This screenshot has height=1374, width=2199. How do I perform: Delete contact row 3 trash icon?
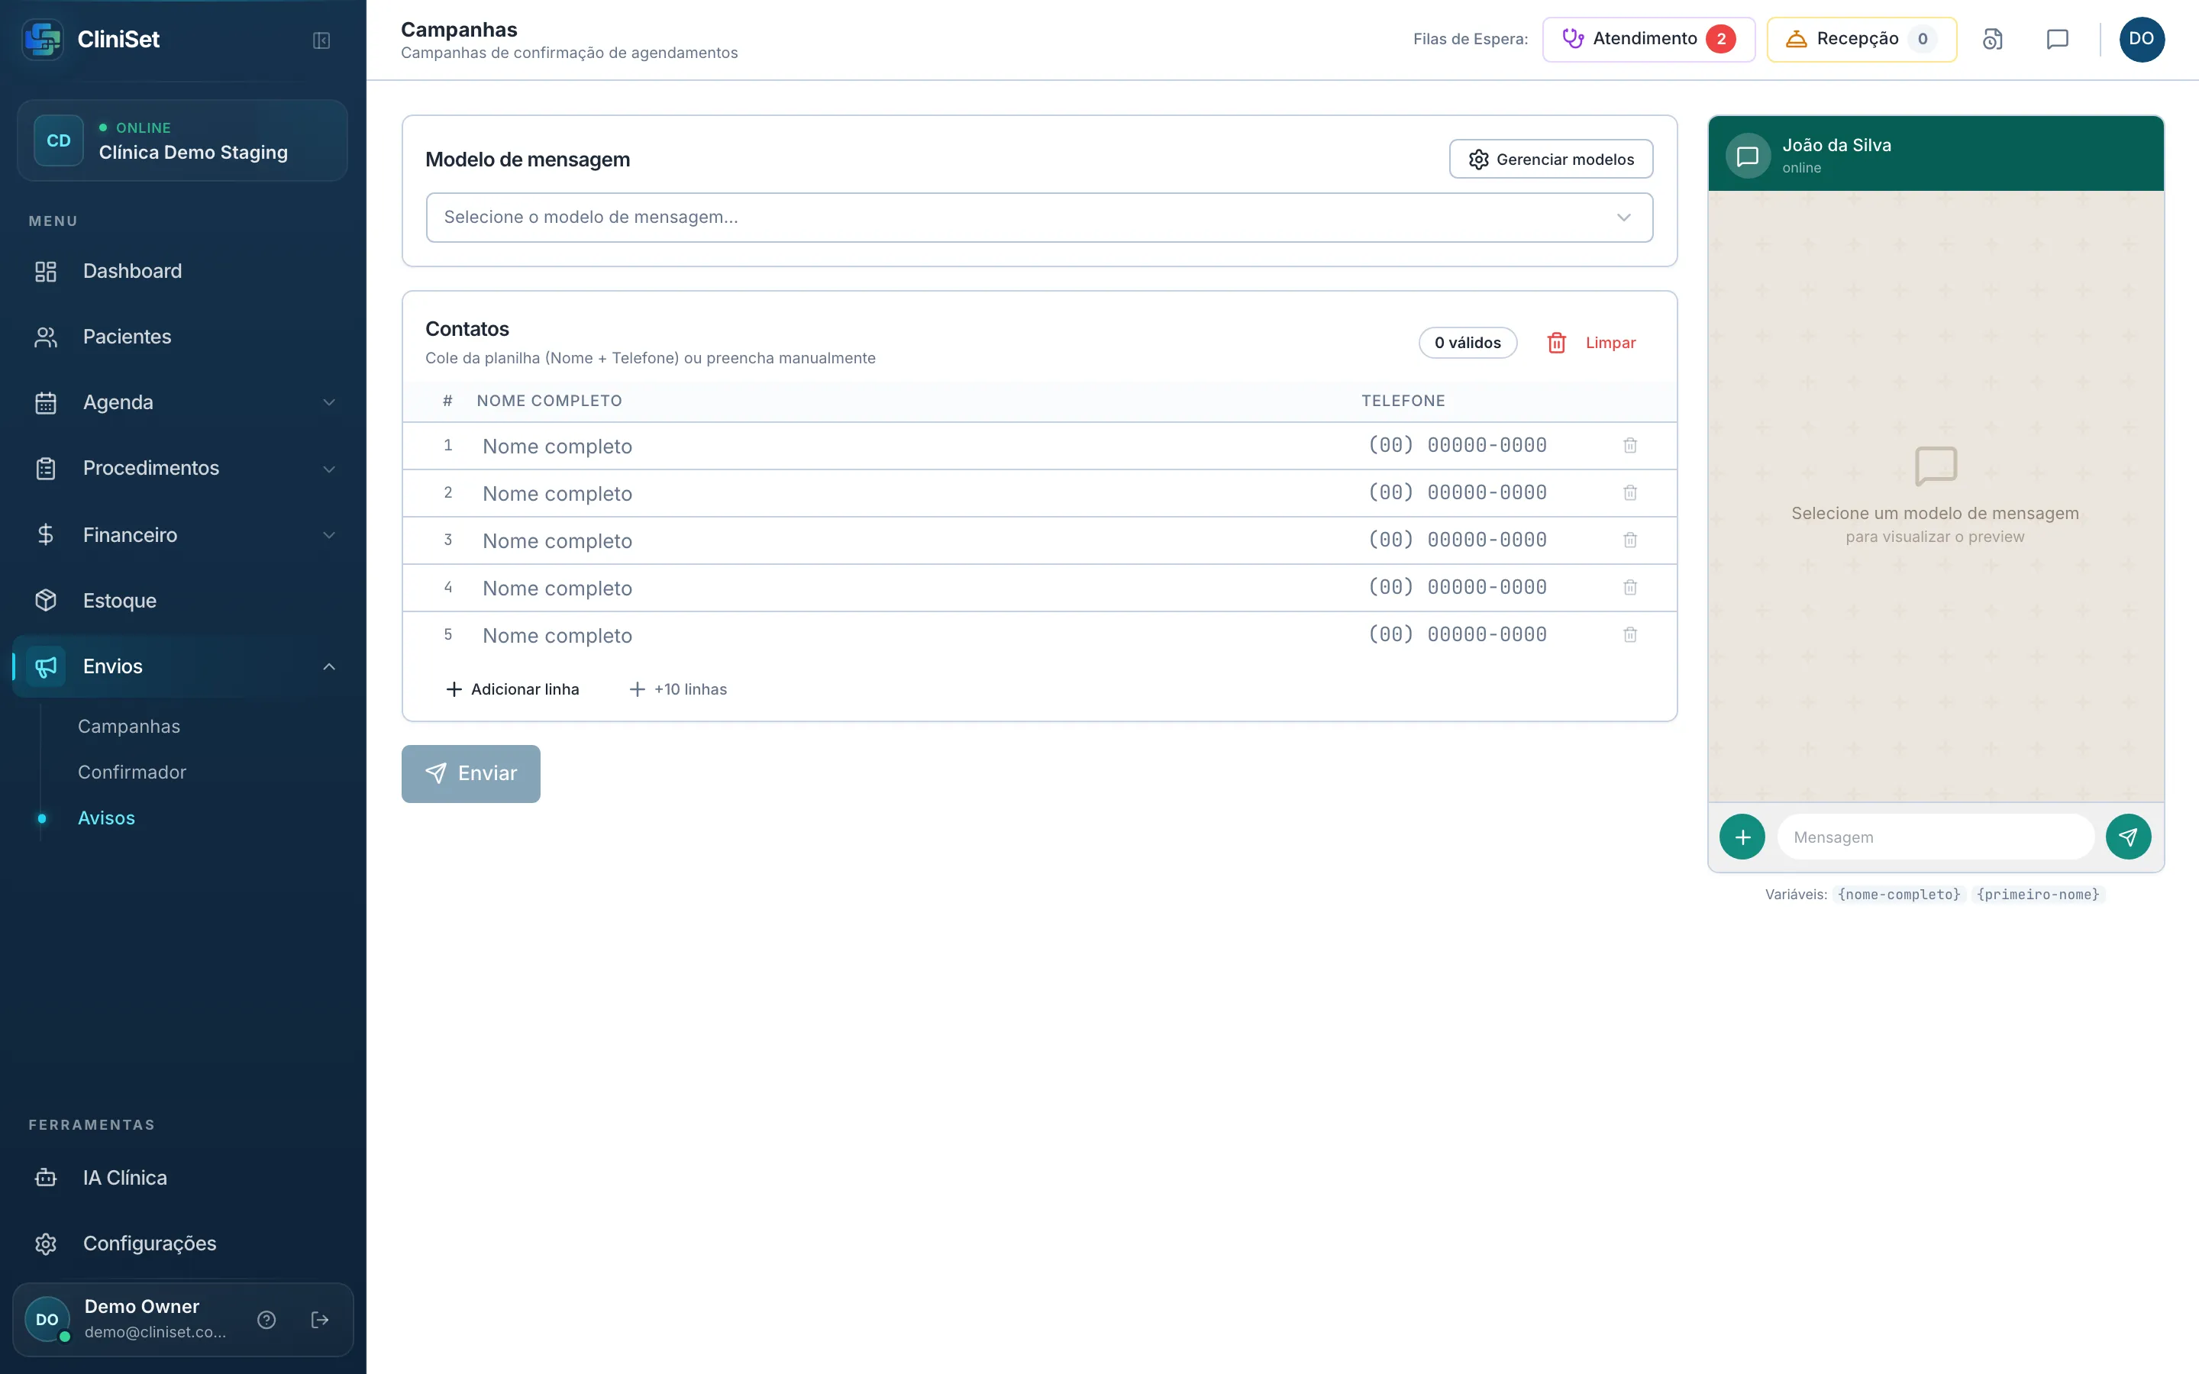(1630, 540)
